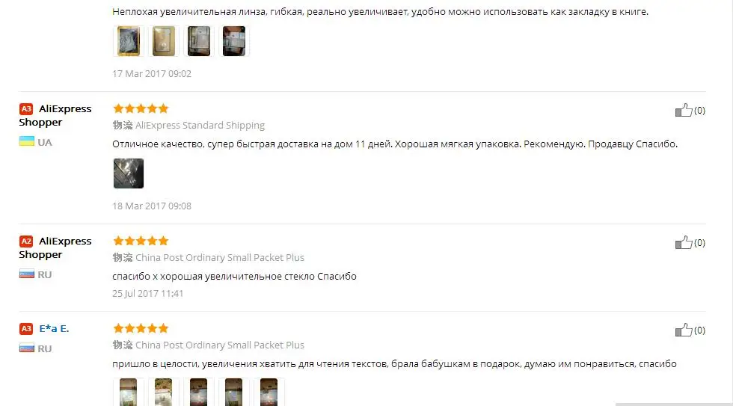733x406 pixels.
Task: Open third photo of the 17 Mar review
Action: (199, 41)
